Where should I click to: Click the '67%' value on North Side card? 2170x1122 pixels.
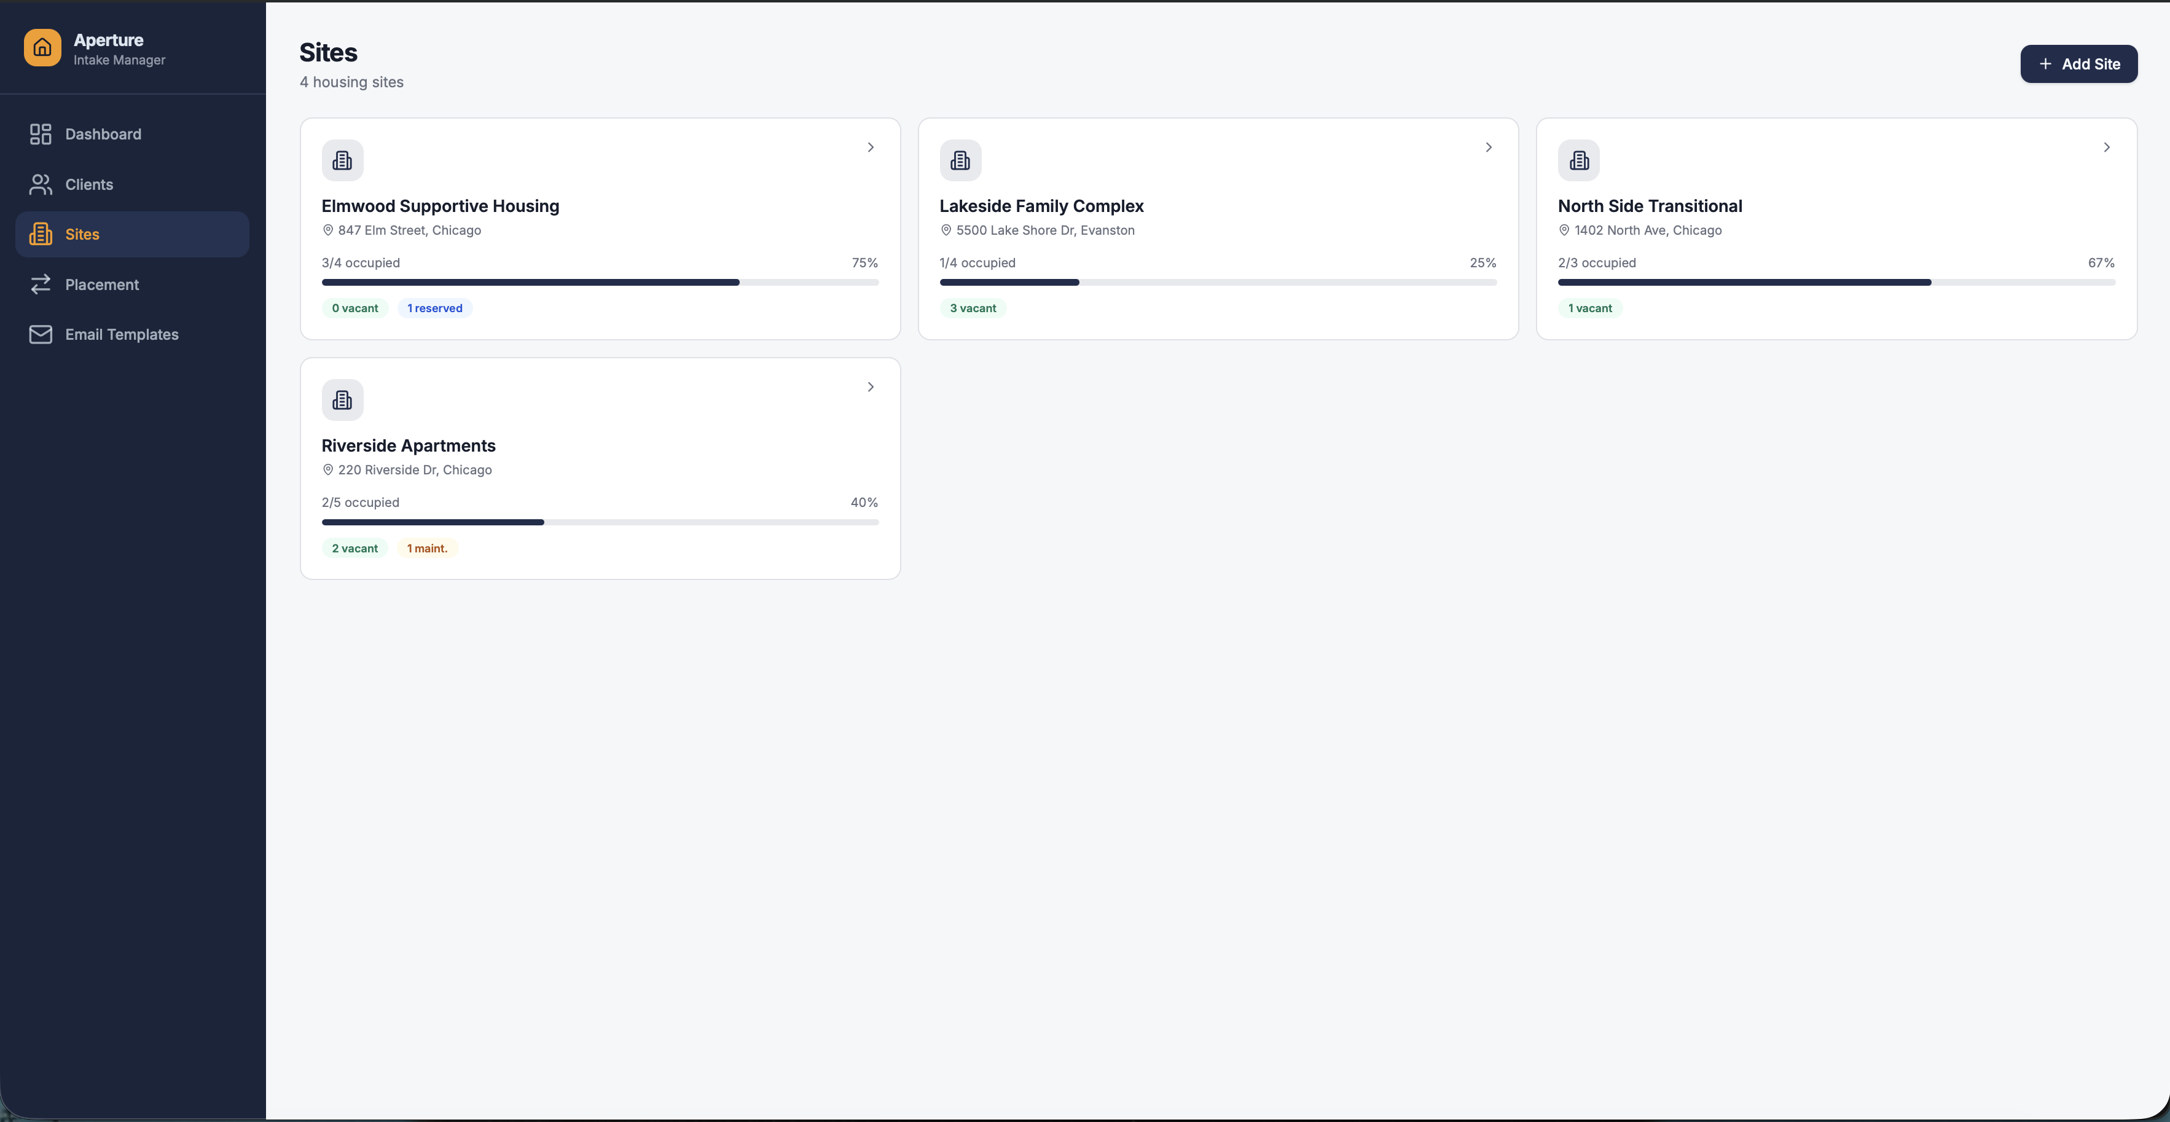click(2101, 263)
